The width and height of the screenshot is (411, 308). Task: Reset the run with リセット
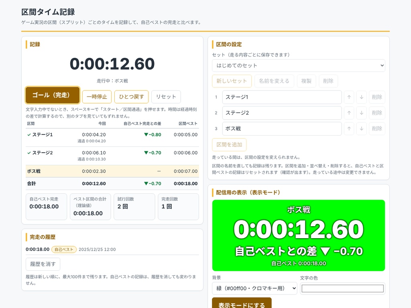[166, 97]
